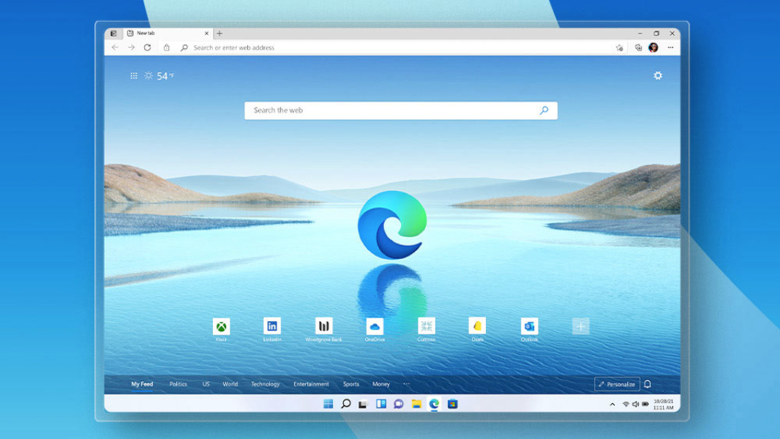The width and height of the screenshot is (780, 439).
Task: Show hidden system tray icons
Action: tap(612, 404)
